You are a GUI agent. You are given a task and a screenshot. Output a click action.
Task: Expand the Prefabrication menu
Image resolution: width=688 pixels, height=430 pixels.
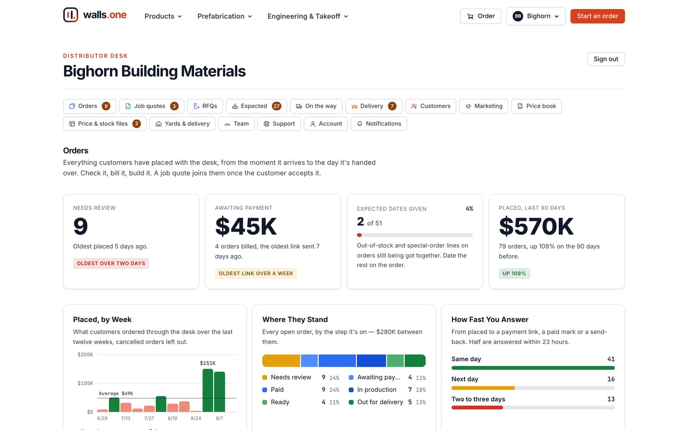(224, 16)
